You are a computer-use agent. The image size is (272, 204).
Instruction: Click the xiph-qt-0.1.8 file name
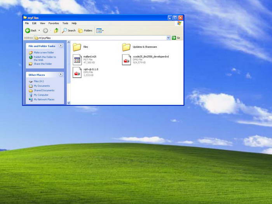point(91,69)
